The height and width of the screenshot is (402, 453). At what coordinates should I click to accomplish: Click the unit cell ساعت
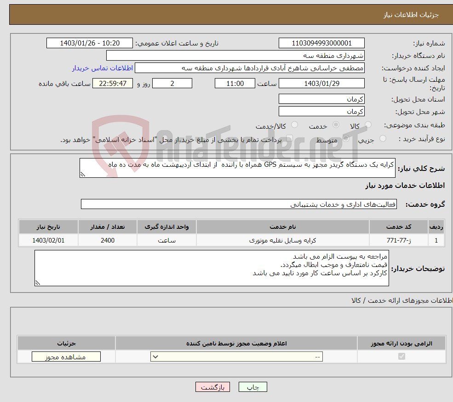(x=166, y=240)
